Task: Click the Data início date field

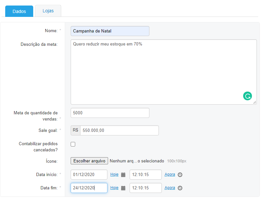Action: 89,174
